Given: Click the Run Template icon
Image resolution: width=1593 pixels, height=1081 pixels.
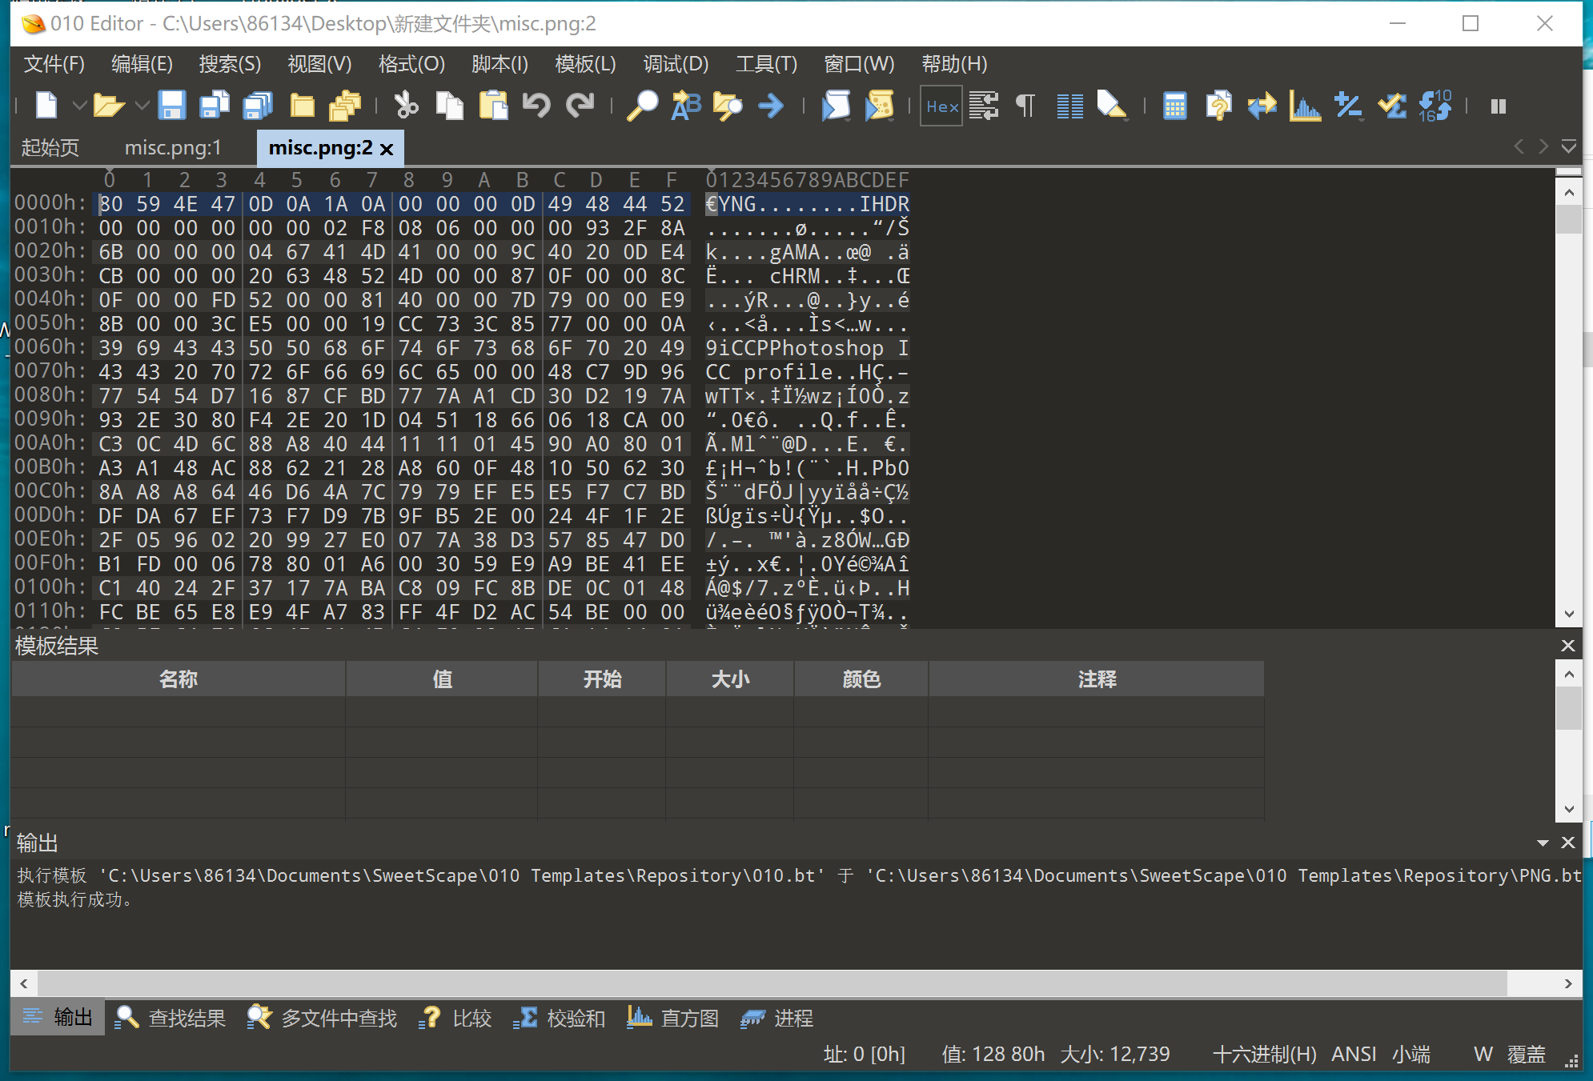Looking at the screenshot, I should point(879,106).
